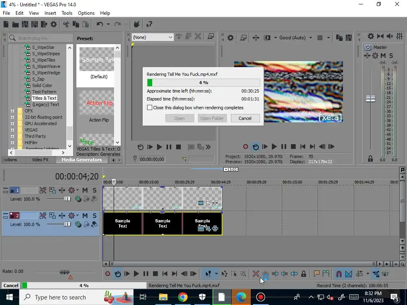407x305 pixels.
Task: Click the Open project folder icon
Action: (x=16, y=24)
